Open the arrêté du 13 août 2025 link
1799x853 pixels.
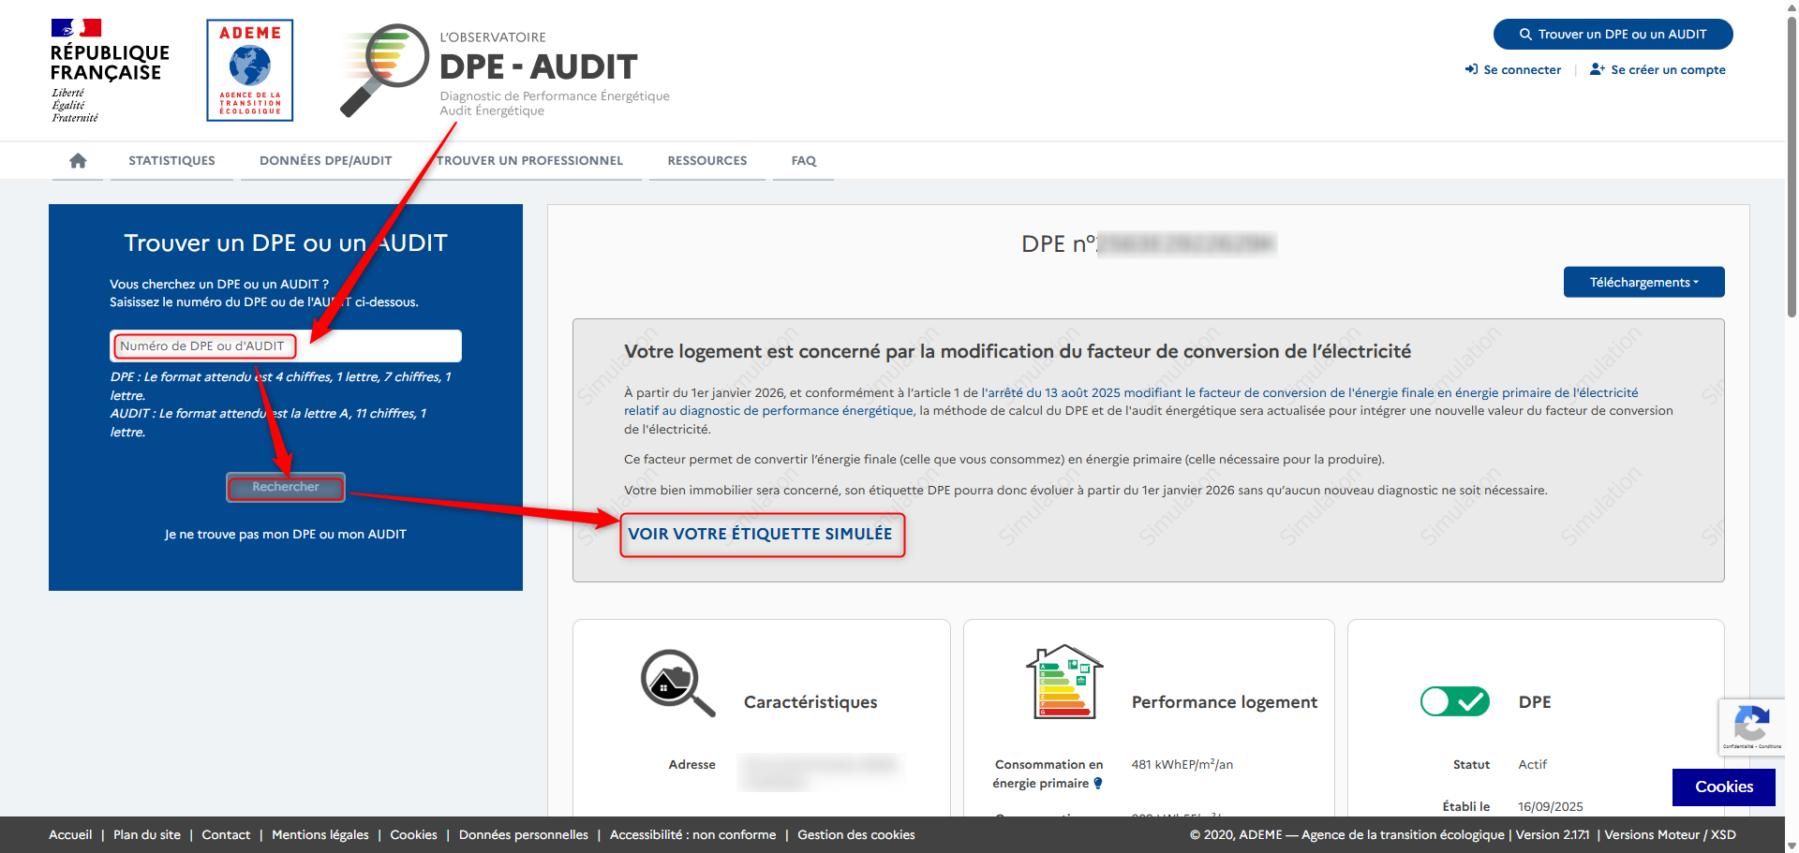click(1131, 402)
